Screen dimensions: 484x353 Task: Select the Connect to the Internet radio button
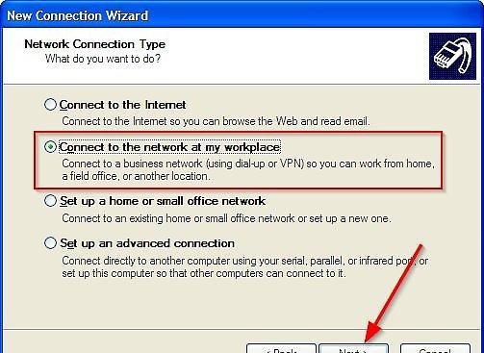click(x=50, y=105)
